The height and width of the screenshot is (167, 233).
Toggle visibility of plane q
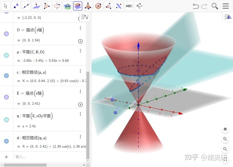pos(6,120)
